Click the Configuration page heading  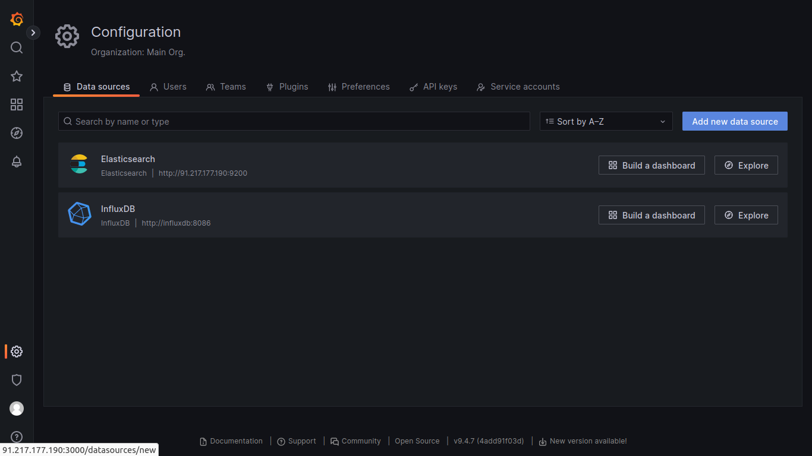coord(136,32)
